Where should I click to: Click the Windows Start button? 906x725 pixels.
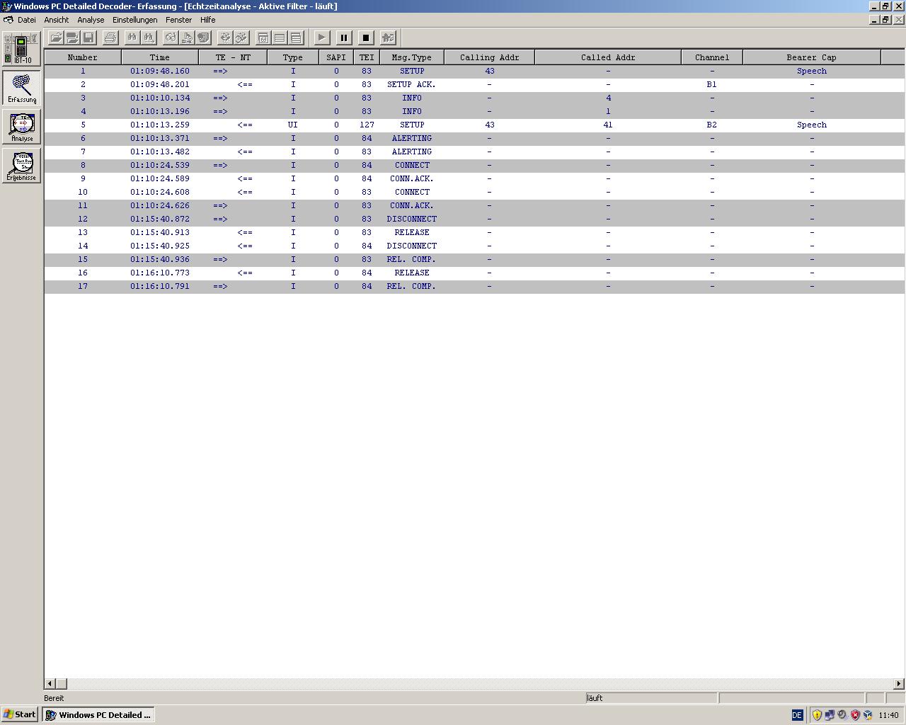tap(20, 714)
